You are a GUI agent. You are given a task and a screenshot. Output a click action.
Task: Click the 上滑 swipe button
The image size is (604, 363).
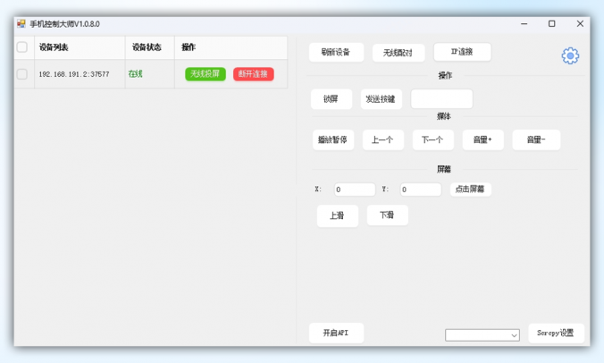click(338, 215)
